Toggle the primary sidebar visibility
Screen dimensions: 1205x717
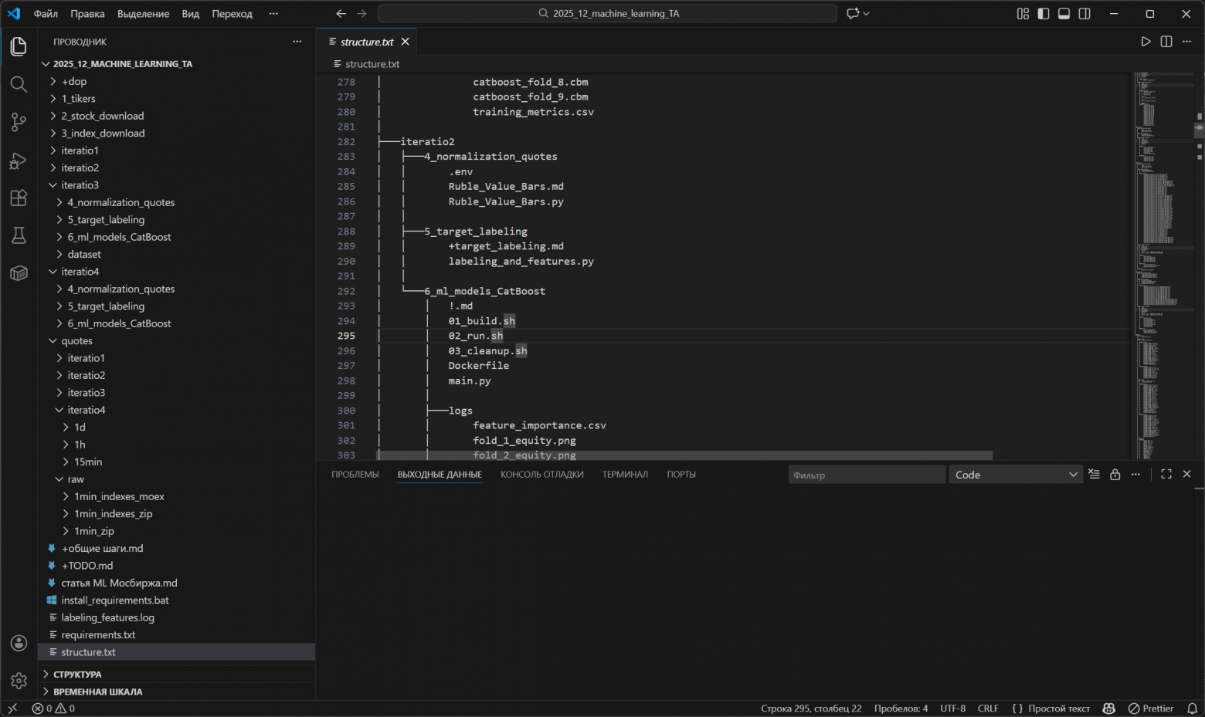coord(1043,13)
